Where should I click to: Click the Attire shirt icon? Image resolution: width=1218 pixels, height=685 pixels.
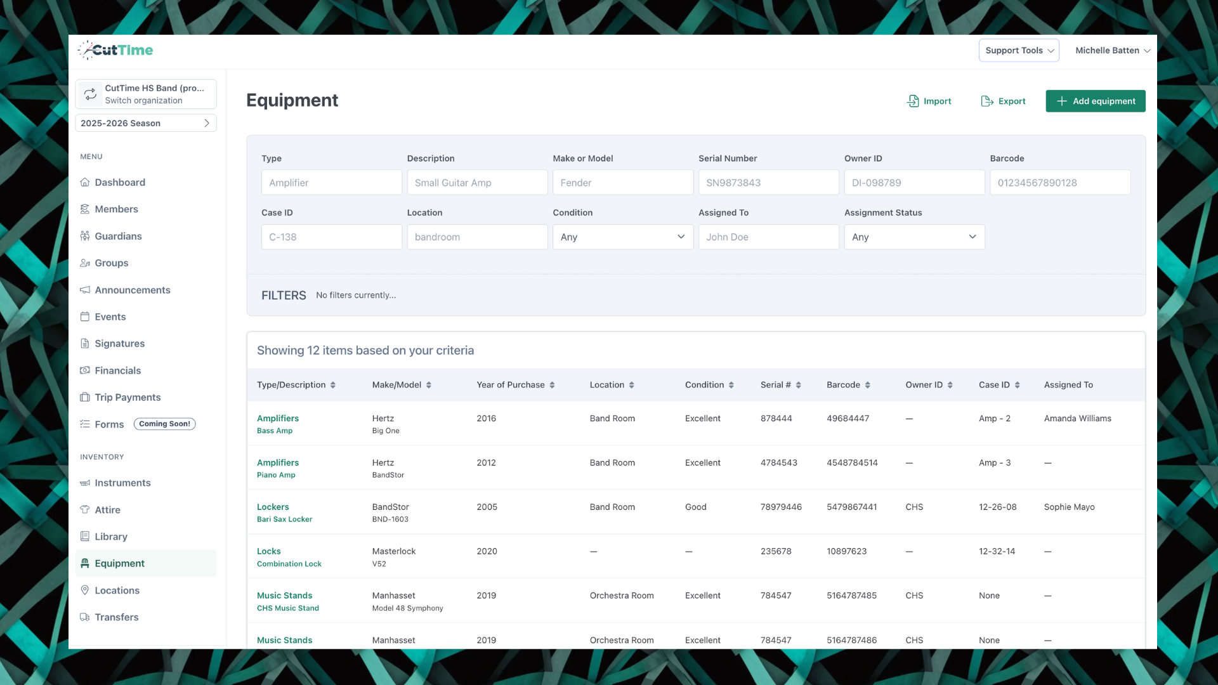click(86, 509)
